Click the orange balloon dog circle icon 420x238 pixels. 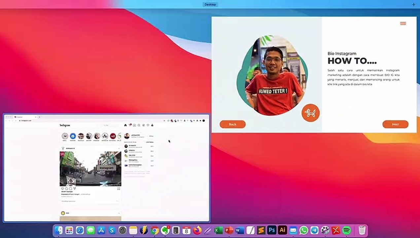310,113
